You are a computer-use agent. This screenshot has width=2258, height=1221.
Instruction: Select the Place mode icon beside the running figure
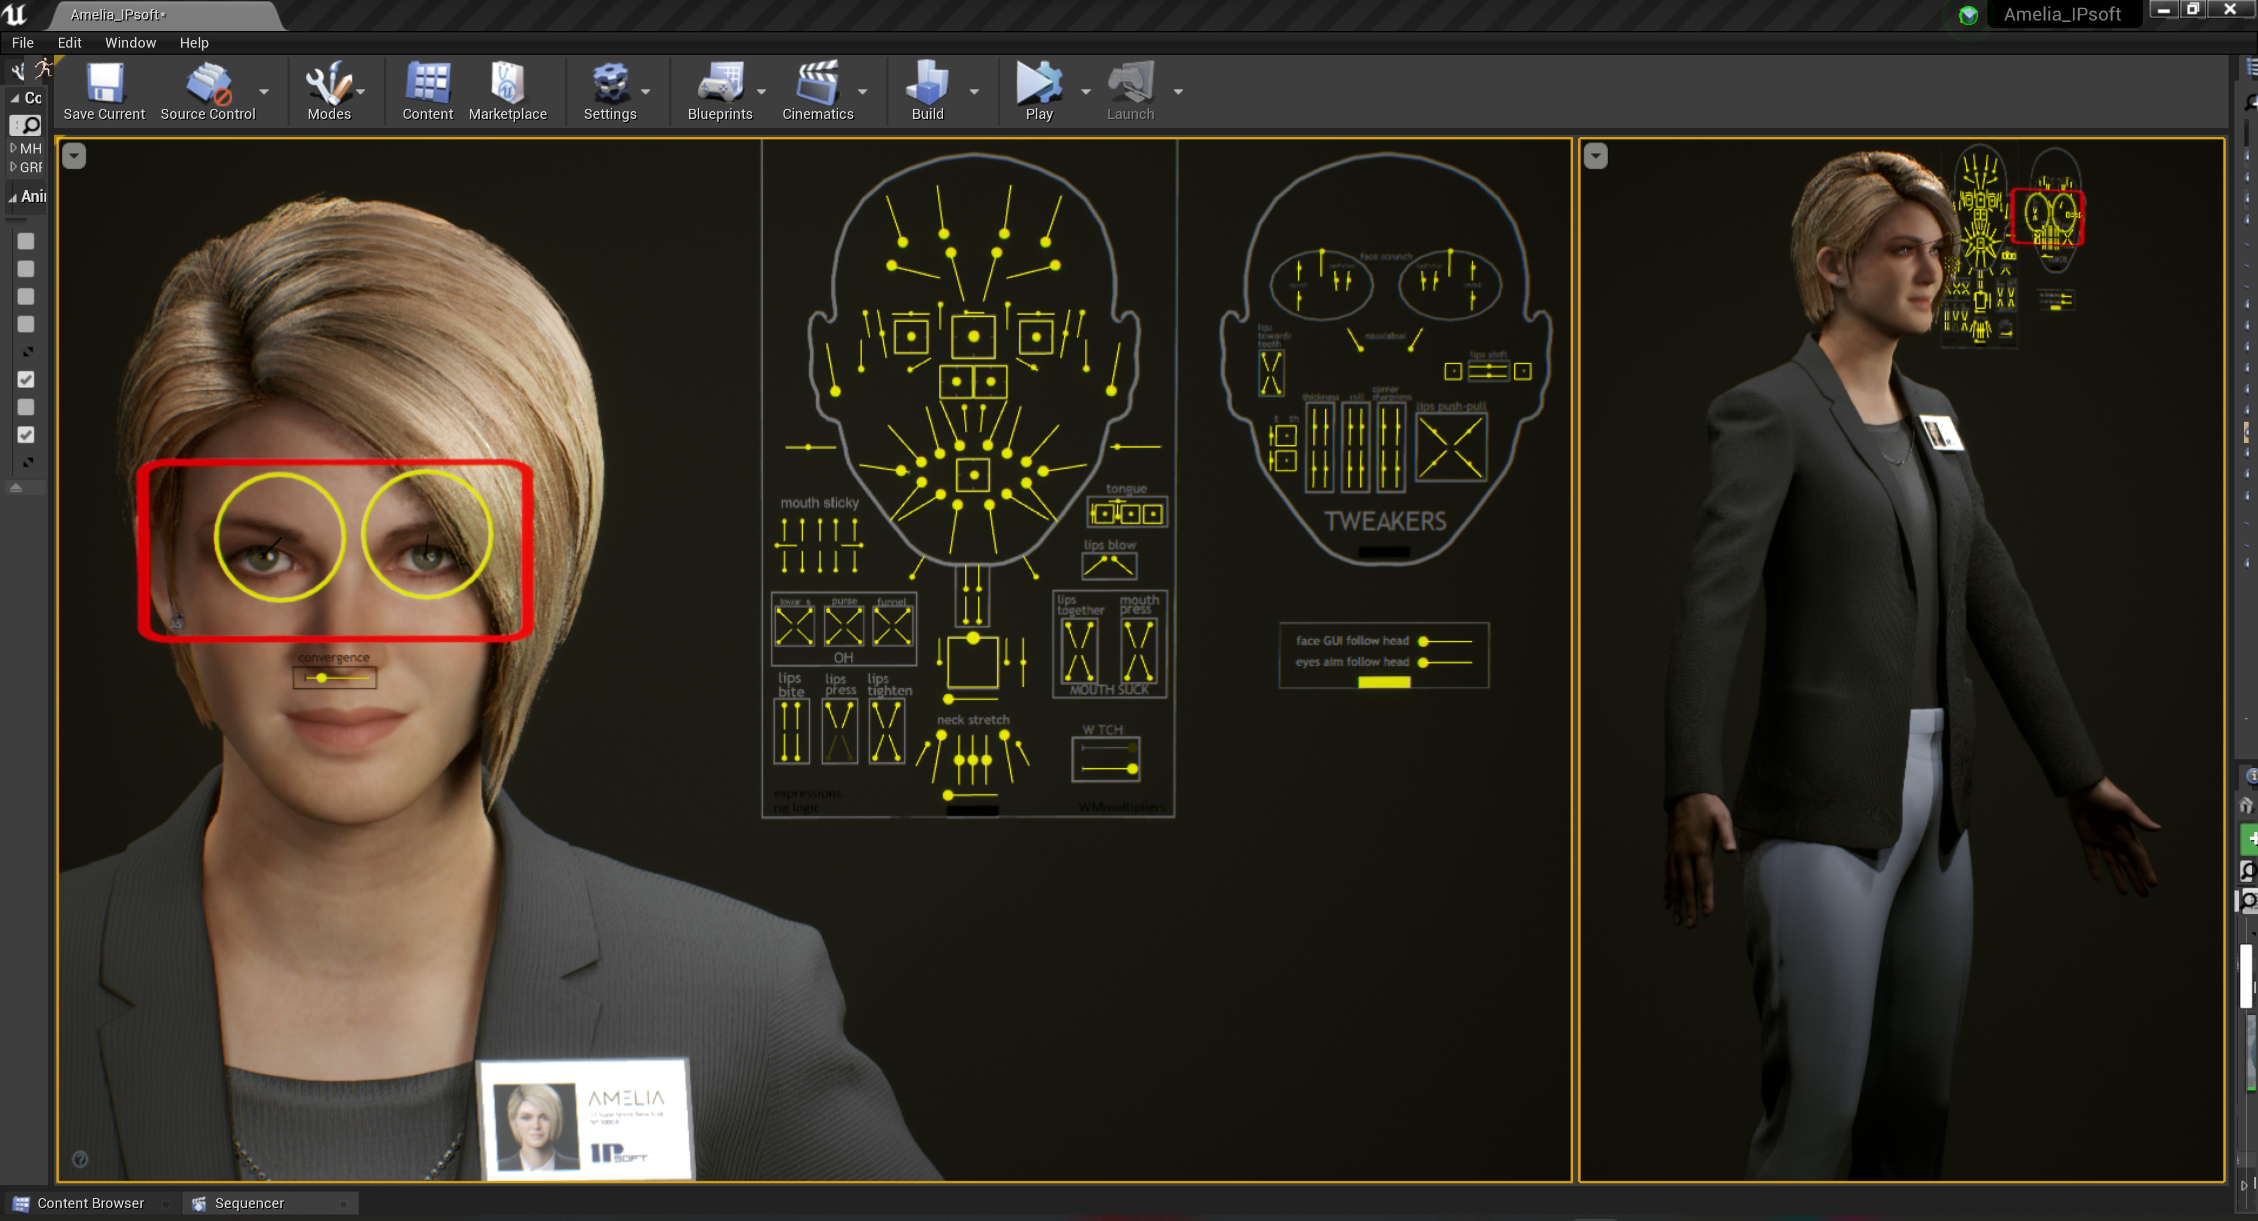[x=18, y=71]
